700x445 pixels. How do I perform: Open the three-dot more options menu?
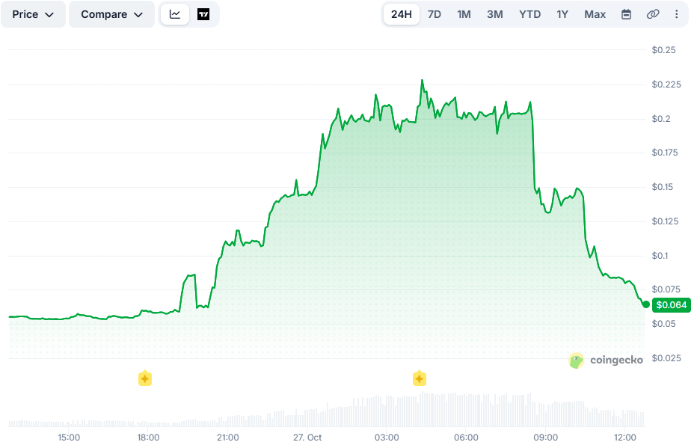click(x=676, y=14)
